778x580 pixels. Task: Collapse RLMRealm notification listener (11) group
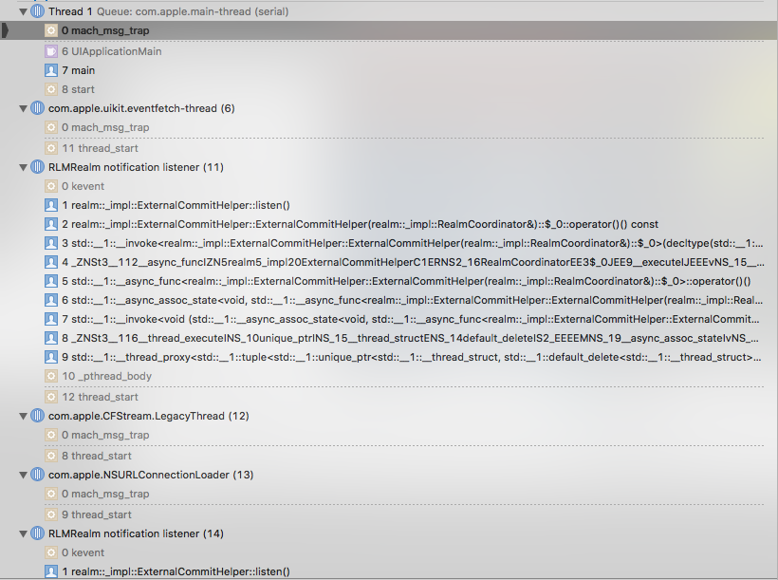(22, 167)
